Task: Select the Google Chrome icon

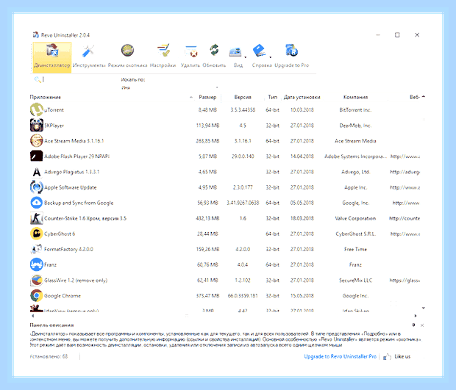Action: coord(36,295)
